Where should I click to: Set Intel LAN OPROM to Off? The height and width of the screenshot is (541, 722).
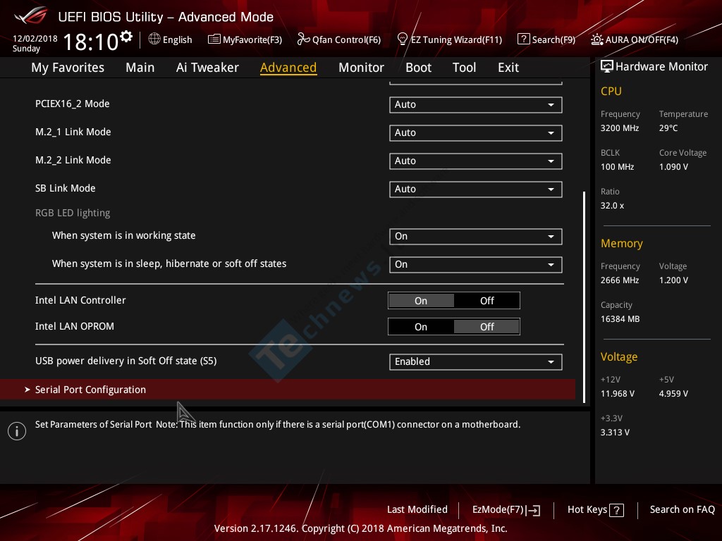487,327
